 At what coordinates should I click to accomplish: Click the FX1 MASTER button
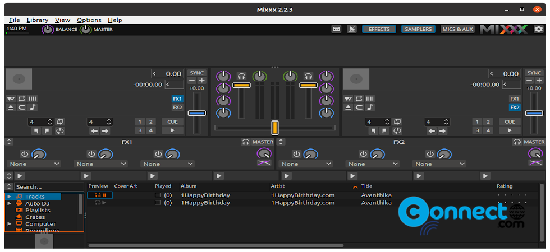coord(263,142)
